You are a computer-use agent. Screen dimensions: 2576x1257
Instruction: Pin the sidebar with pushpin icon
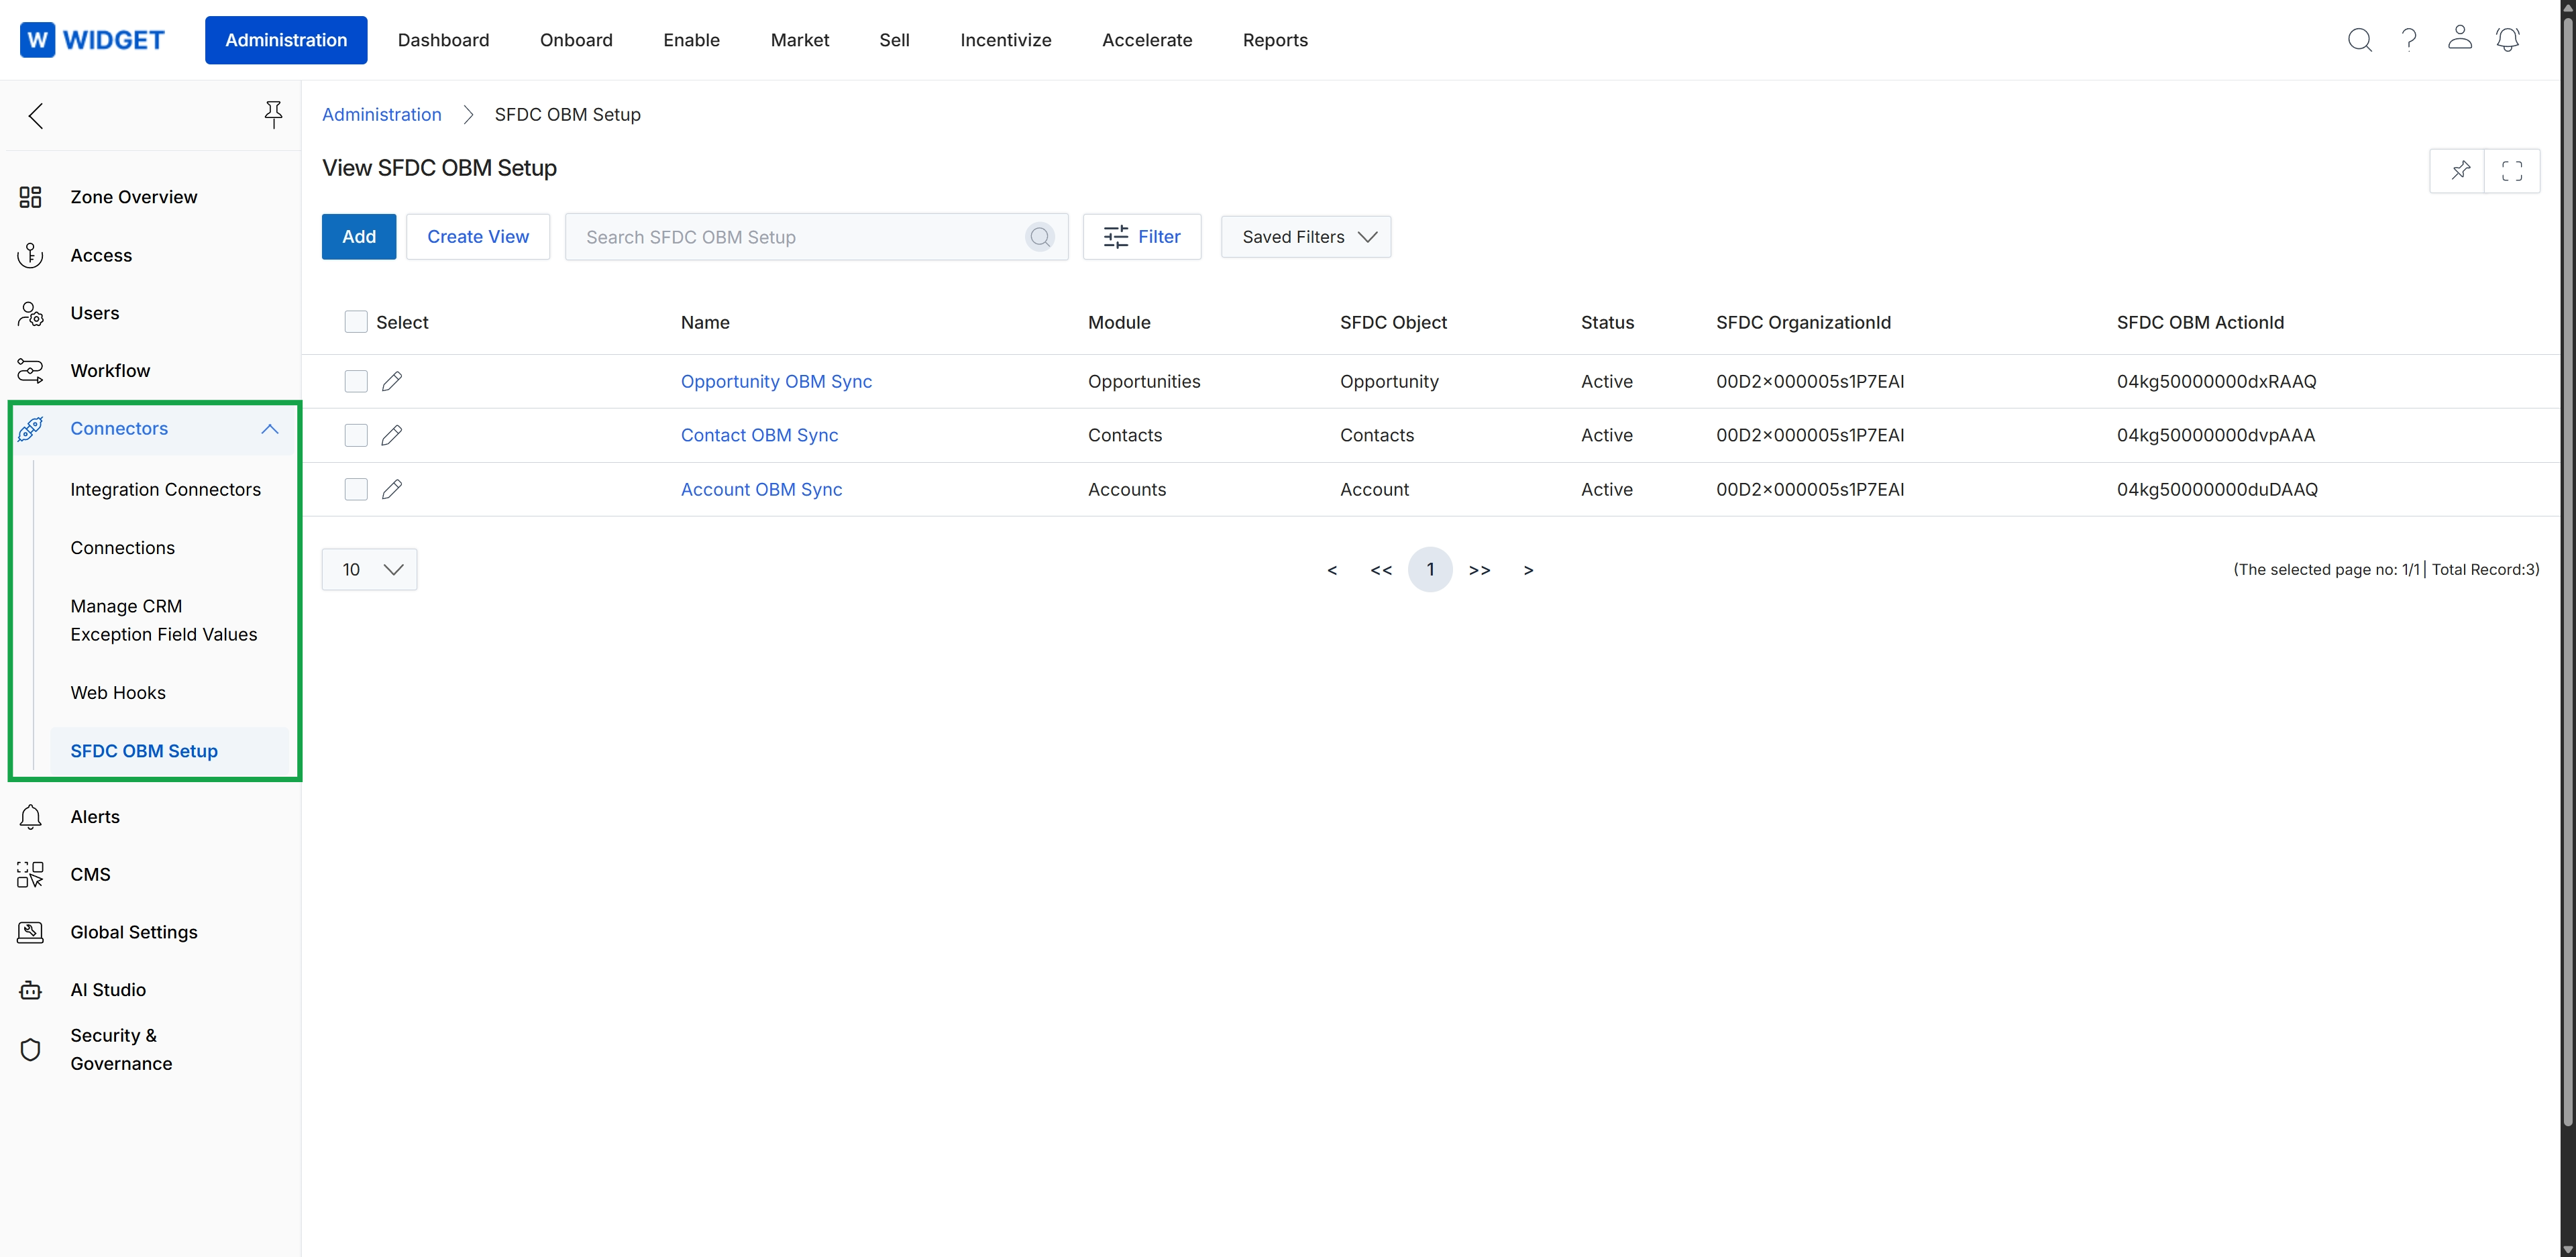[x=273, y=114]
